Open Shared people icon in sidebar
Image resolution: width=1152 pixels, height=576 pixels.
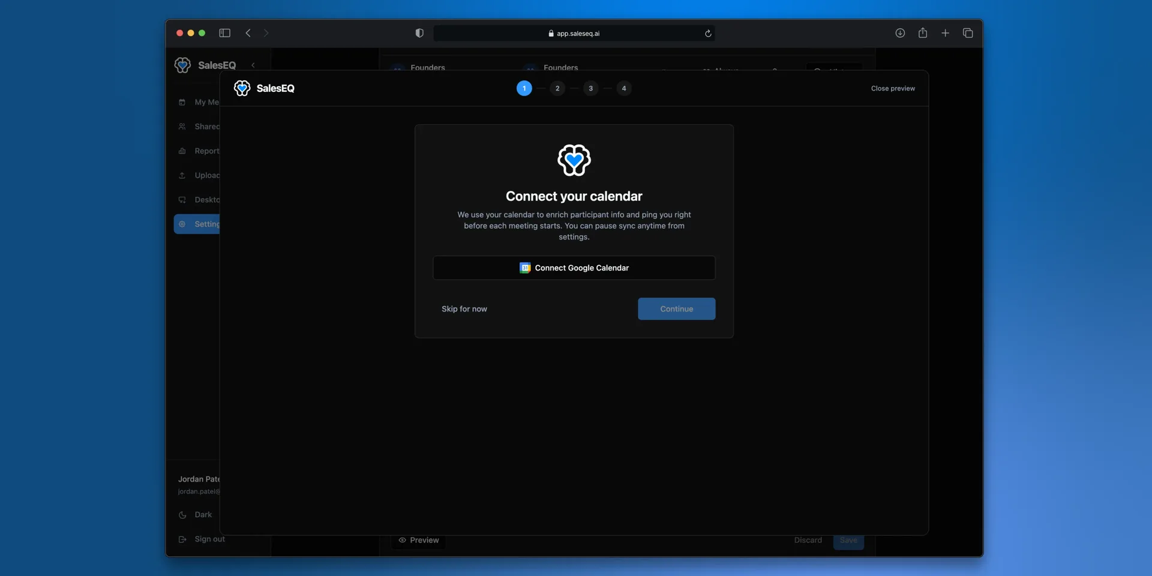coord(182,127)
